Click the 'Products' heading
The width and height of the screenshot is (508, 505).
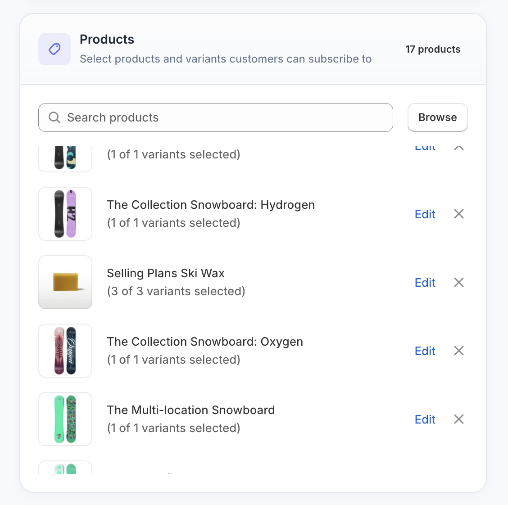[107, 40]
